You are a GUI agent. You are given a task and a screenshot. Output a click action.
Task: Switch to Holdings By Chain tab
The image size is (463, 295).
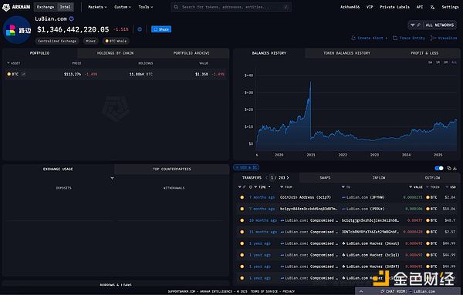tap(115, 53)
